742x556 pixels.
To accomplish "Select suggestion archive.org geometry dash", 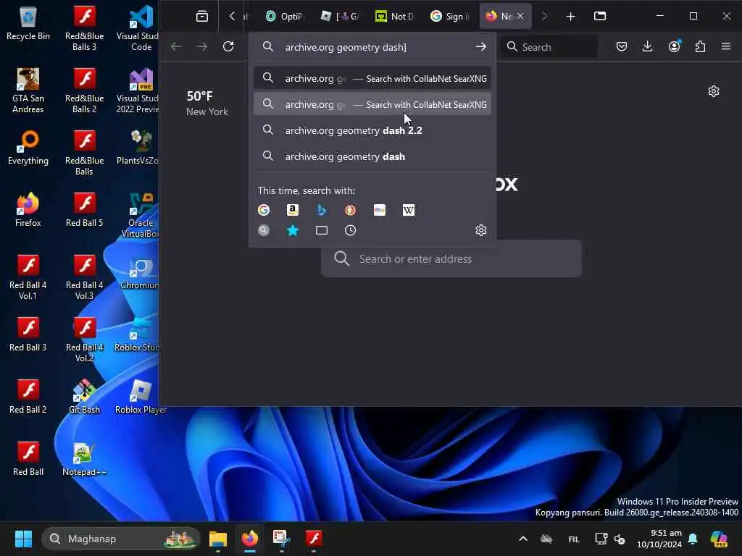I will (x=372, y=156).
